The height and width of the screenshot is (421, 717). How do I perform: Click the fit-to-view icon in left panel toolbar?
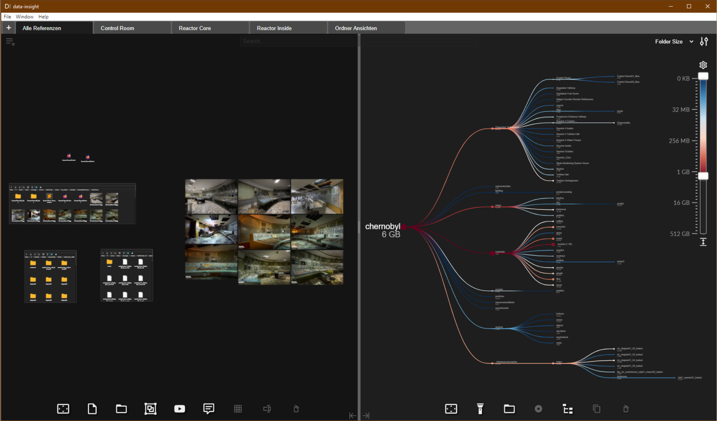(x=63, y=409)
